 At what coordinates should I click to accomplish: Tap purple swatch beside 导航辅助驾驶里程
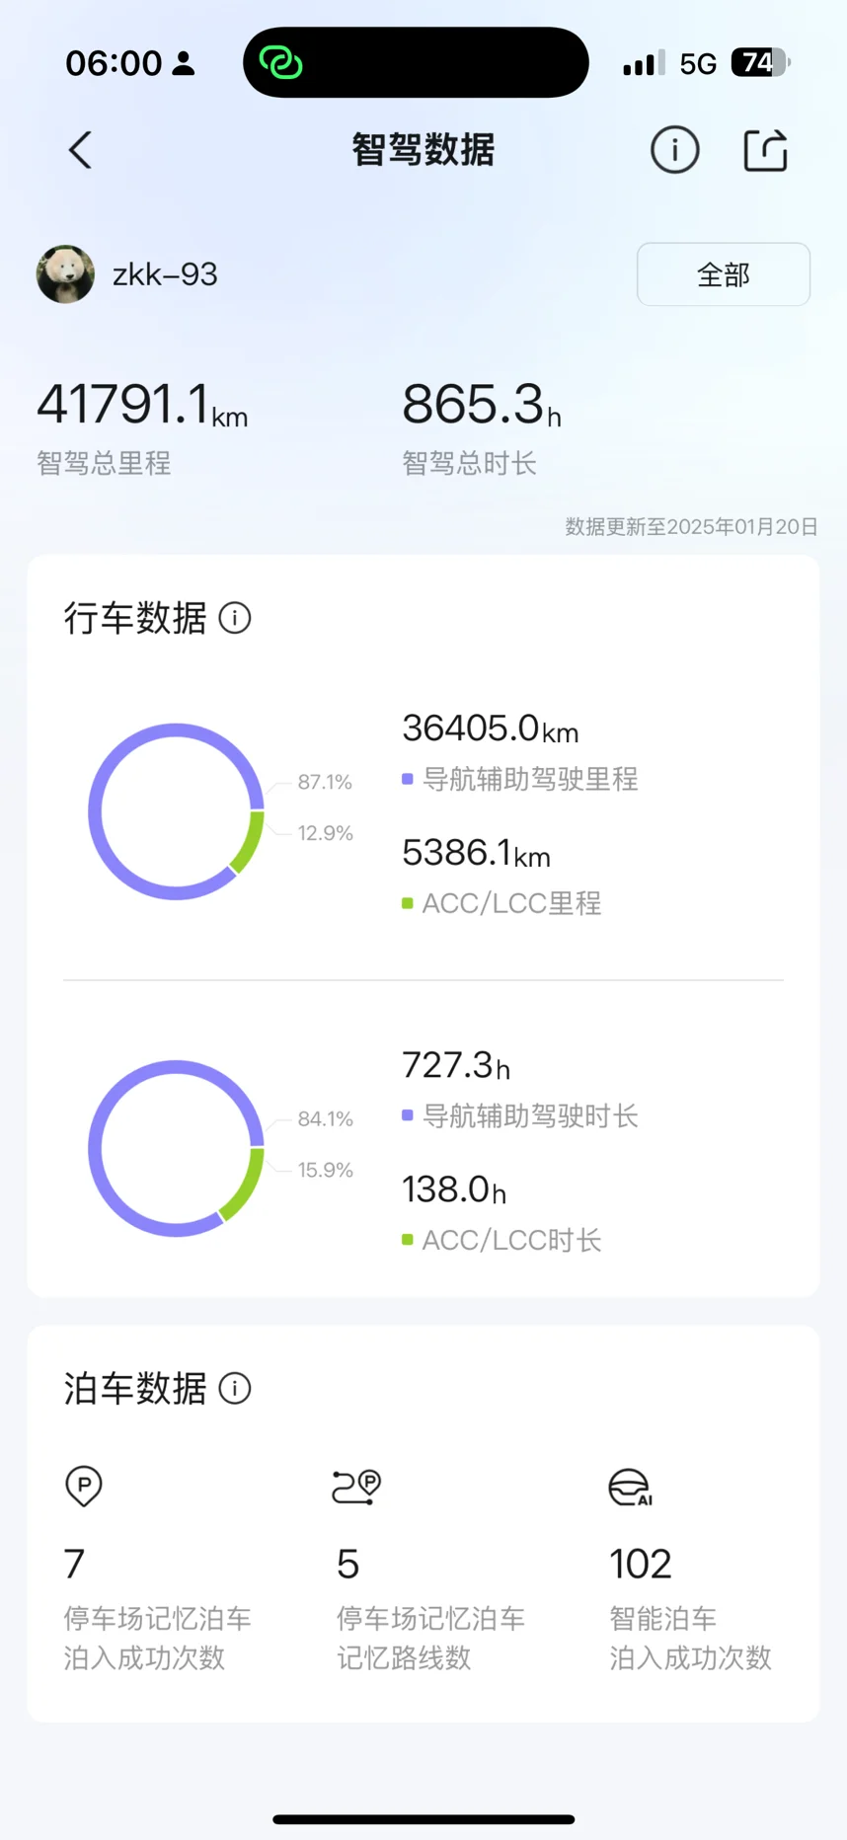pyautogui.click(x=408, y=779)
